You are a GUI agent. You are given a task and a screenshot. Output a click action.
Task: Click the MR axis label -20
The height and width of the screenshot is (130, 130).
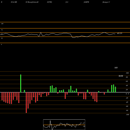pos(127,98)
